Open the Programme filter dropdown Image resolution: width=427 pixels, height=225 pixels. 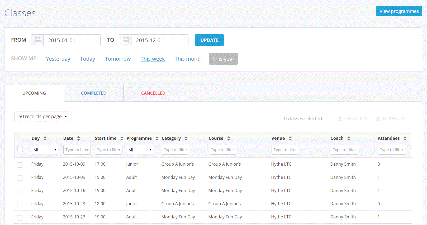[140, 150]
